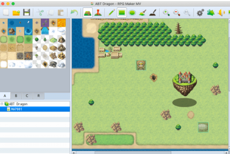The width and height of the screenshot is (230, 154).
Task: Open Plugin Manager with the puzzle piece icon
Action: click(x=211, y=13)
